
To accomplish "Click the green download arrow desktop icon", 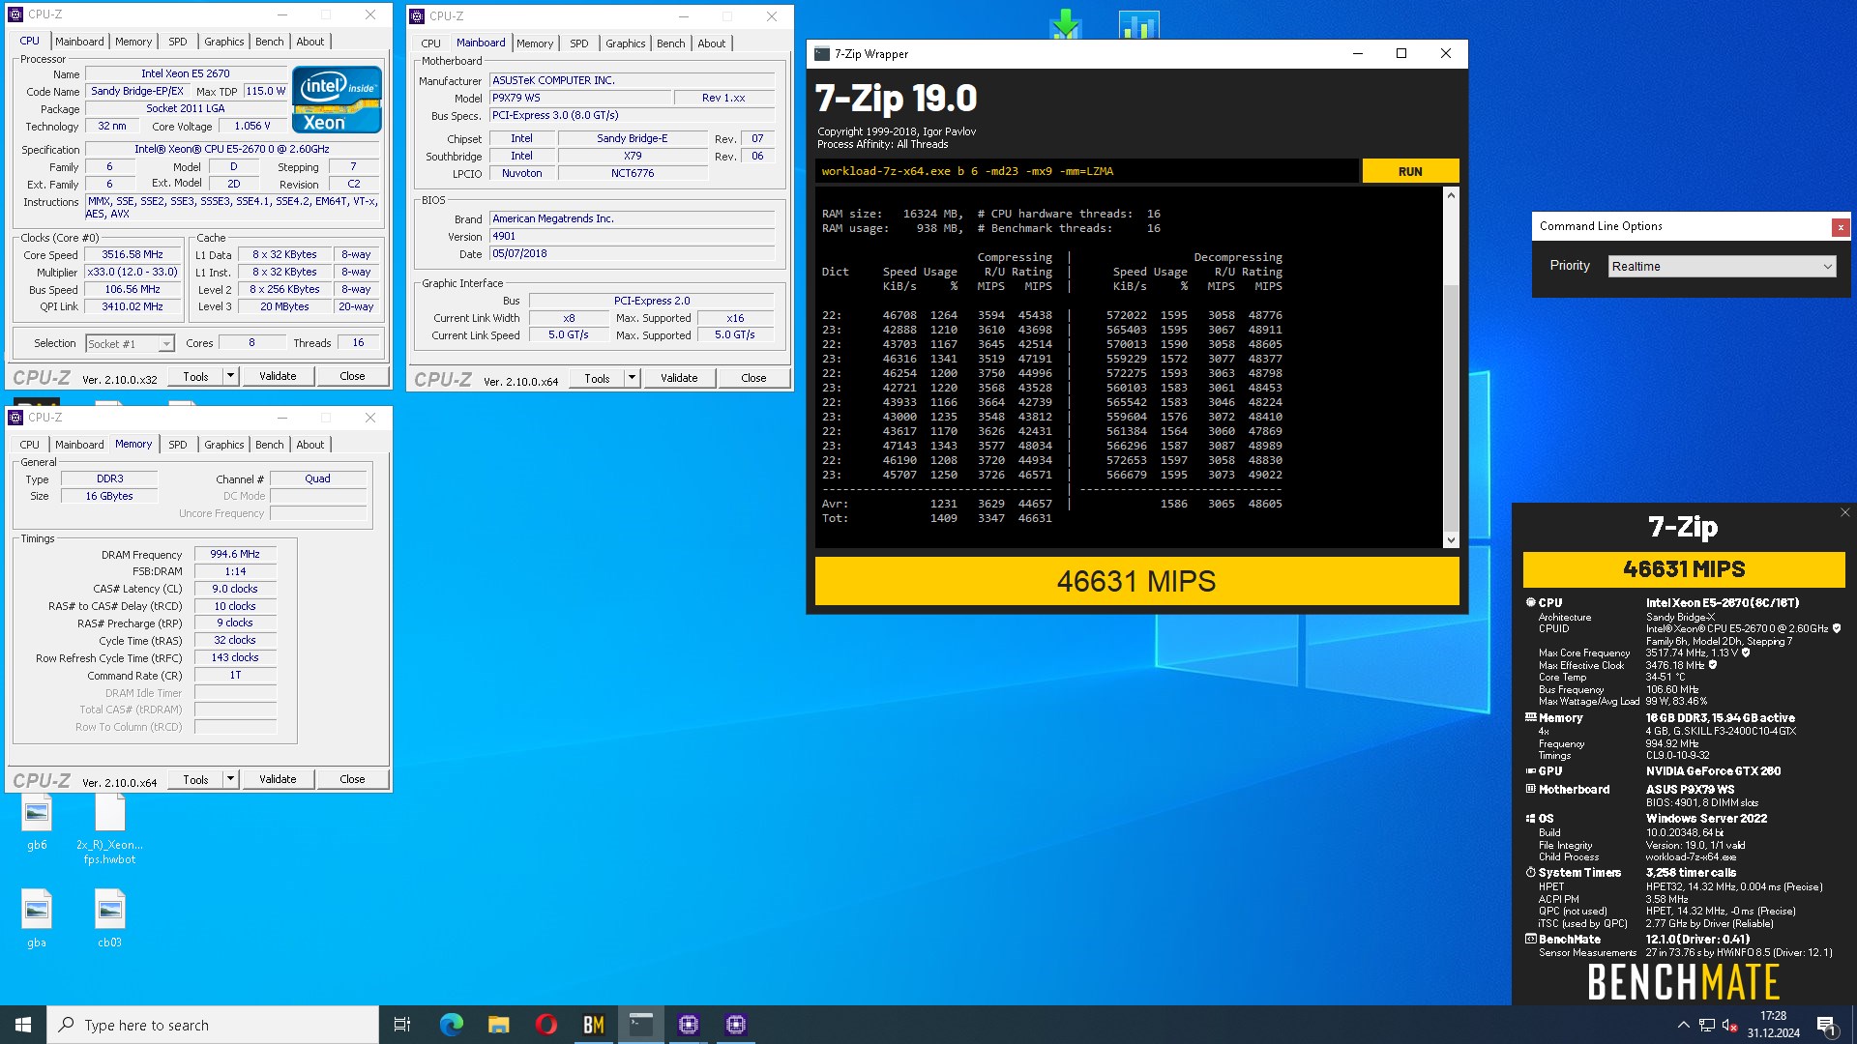I will click(x=1065, y=23).
